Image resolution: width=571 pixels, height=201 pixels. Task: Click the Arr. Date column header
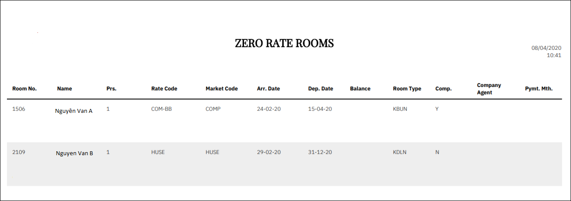268,89
